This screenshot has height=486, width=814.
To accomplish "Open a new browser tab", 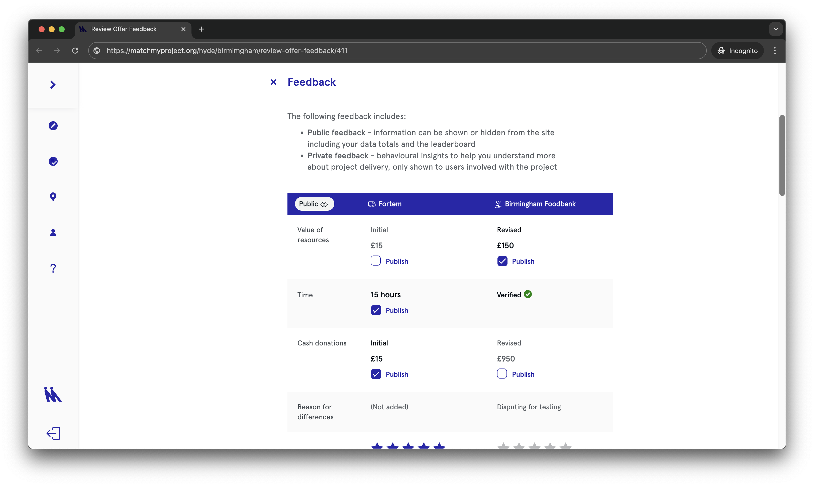I will coord(201,29).
